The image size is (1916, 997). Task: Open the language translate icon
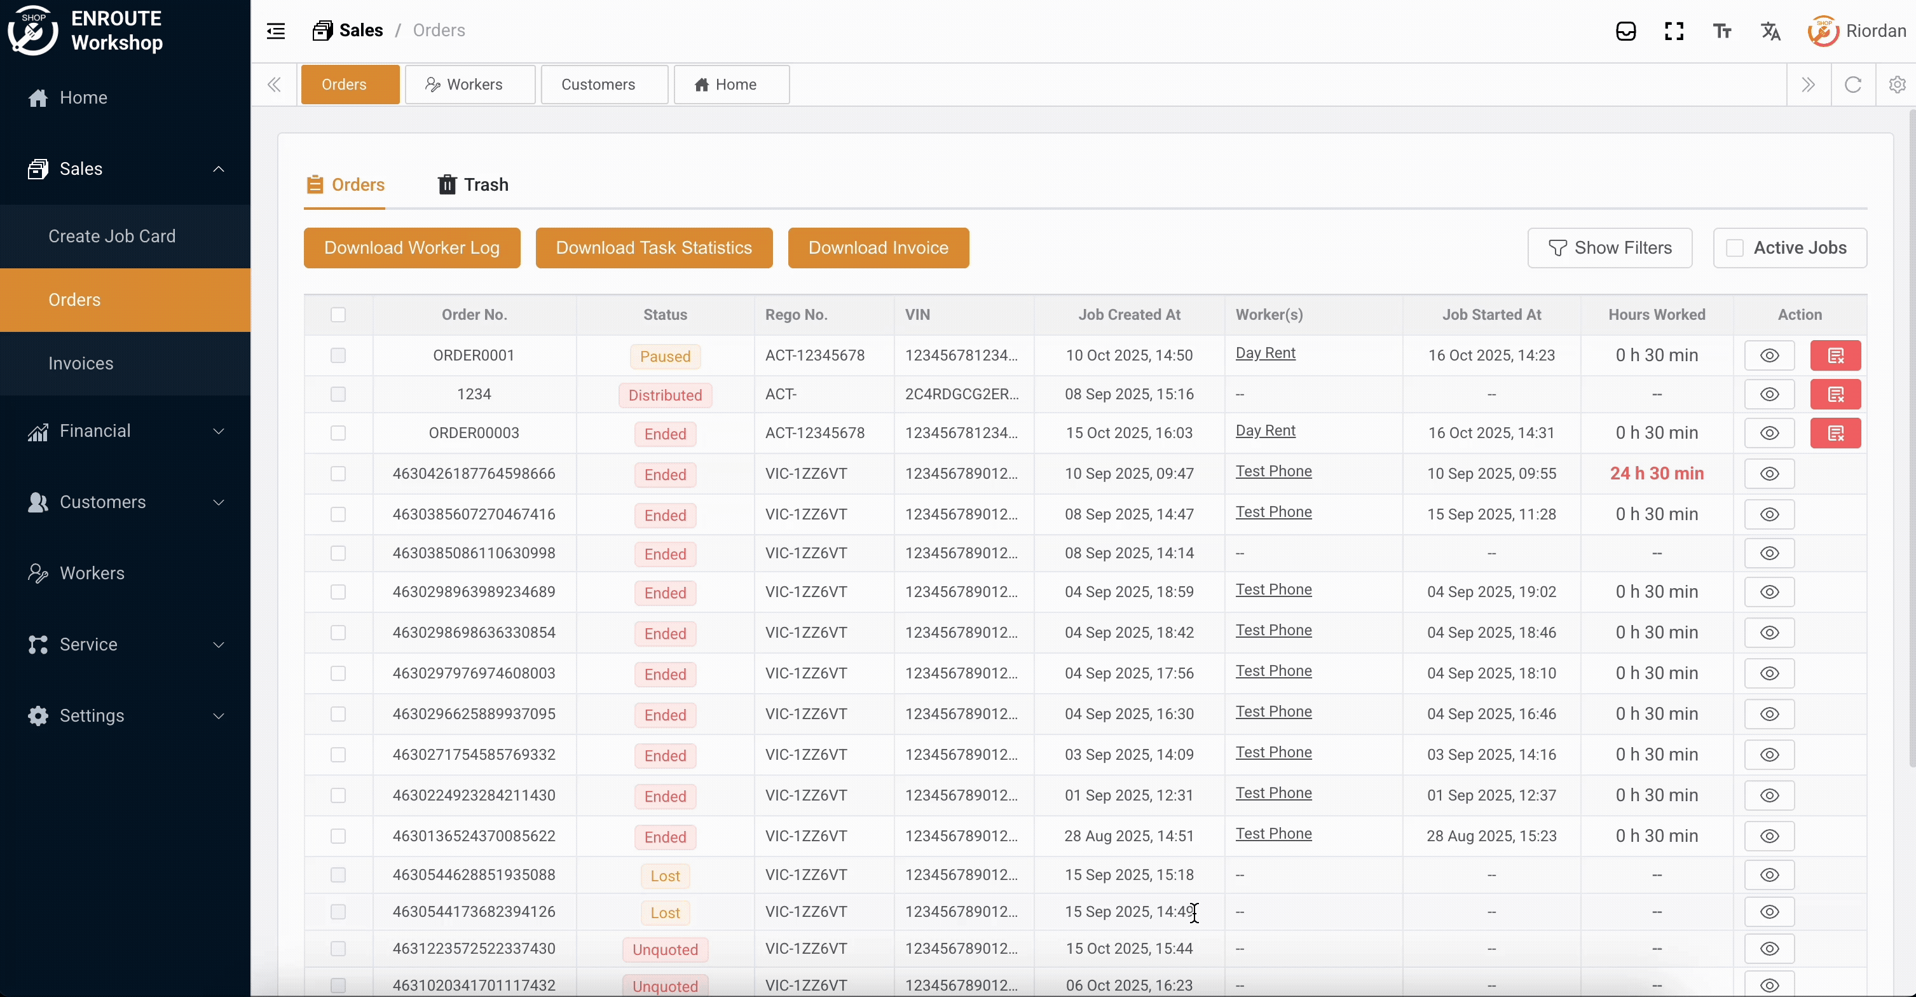click(1771, 31)
